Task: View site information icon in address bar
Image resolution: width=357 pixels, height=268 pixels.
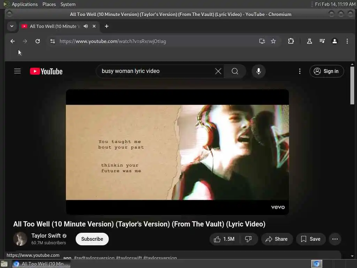Action: click(x=53, y=41)
